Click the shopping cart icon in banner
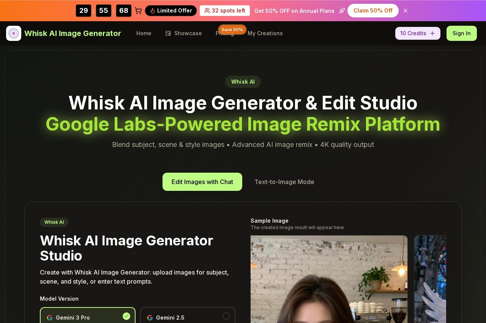This screenshot has width=486, height=323. 138,11
